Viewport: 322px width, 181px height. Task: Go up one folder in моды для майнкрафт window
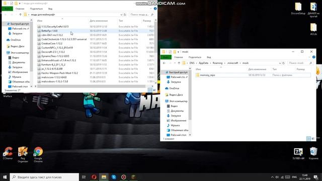[20, 15]
